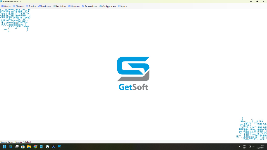Select the GetSoft app icon in the taskbar

pos(60,147)
